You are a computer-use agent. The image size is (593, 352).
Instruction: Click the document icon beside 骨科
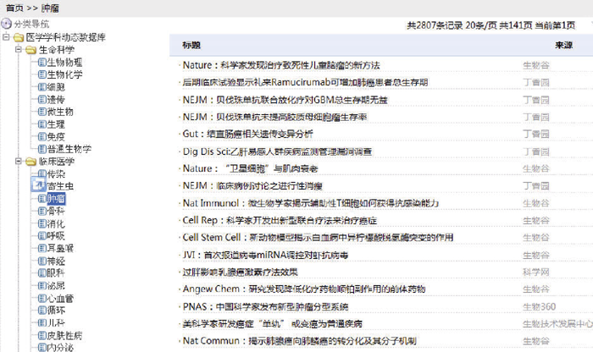tap(42, 211)
